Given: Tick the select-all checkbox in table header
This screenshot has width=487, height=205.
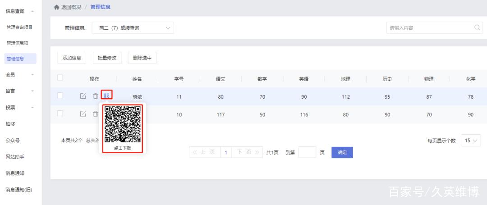Looking at the screenshot, I should point(60,77).
